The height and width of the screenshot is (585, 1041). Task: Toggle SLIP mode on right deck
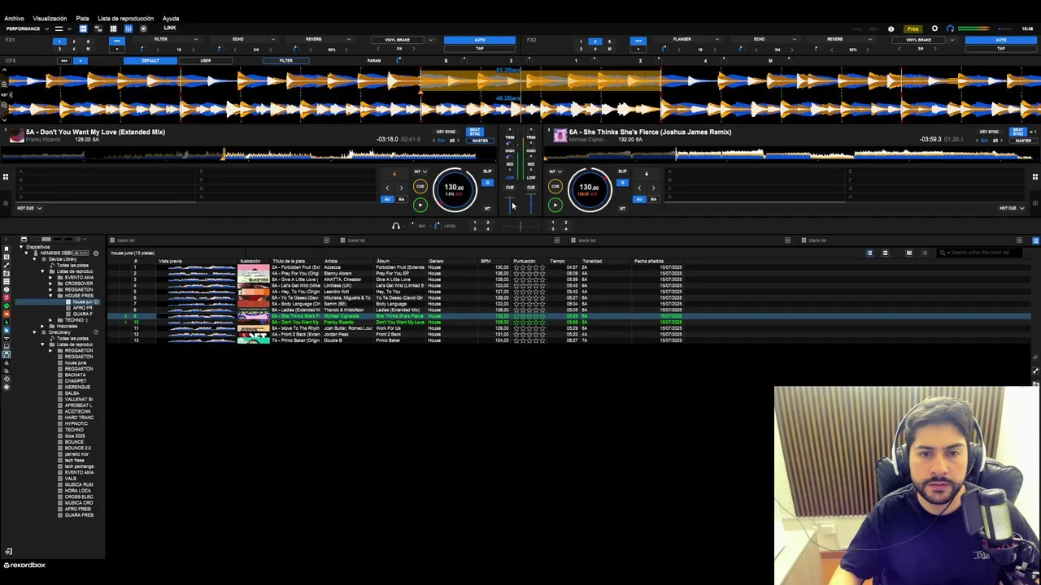tap(622, 171)
